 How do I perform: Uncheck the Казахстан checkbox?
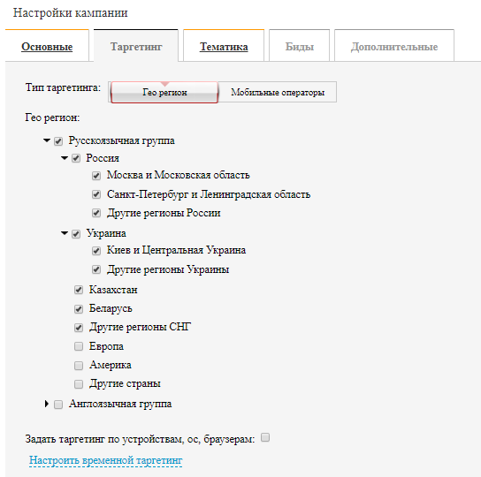(79, 290)
